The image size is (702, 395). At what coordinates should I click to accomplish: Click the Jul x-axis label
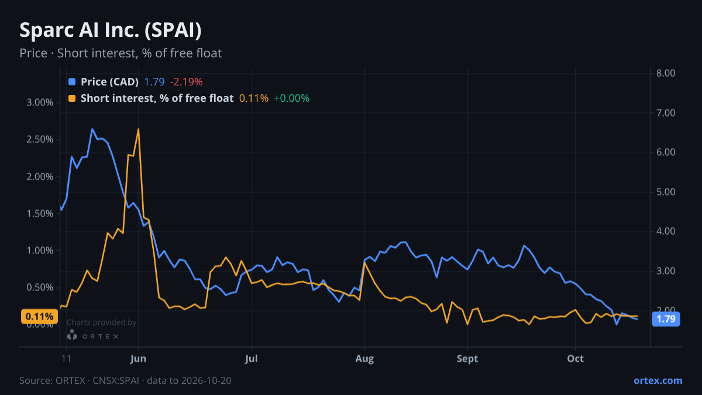252,359
